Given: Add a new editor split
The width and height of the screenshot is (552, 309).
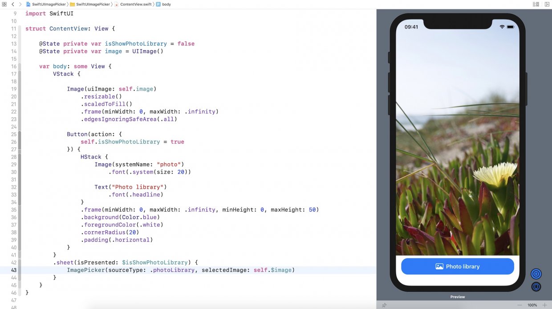Looking at the screenshot, I should tap(547, 4).
